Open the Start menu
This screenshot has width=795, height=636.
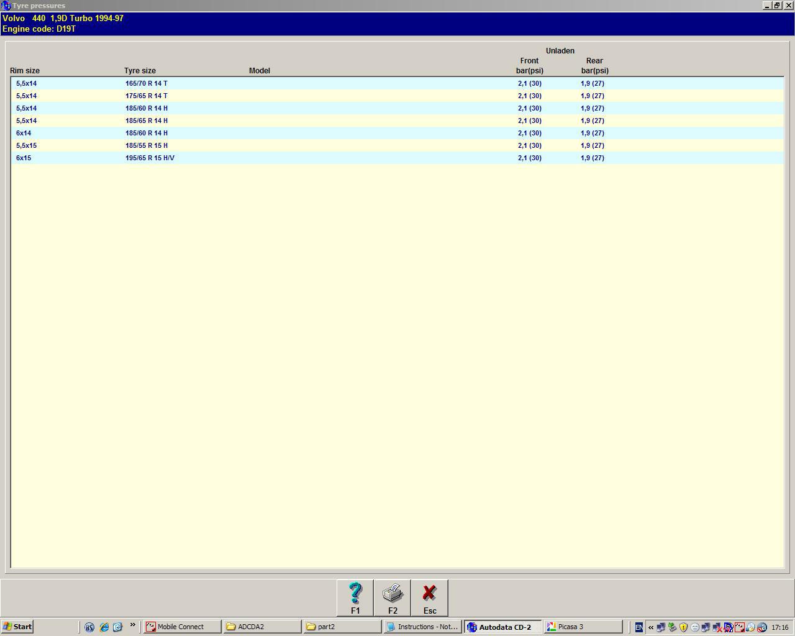point(17,627)
